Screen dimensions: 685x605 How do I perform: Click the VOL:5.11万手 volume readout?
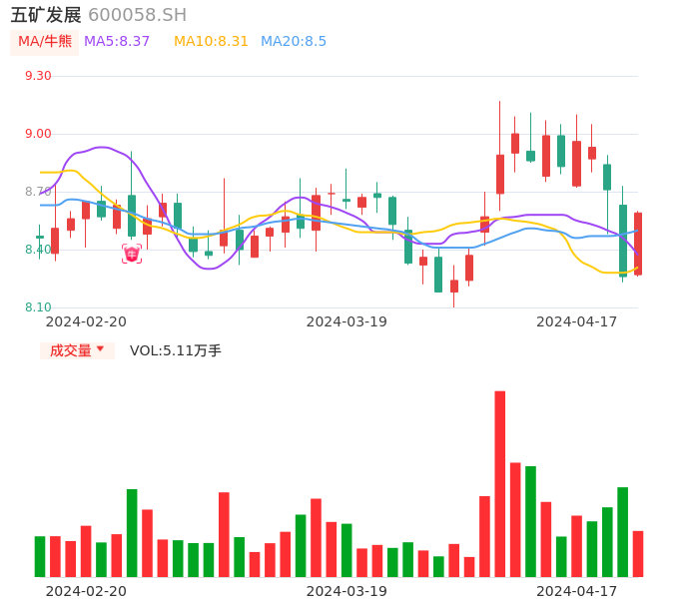point(176,350)
